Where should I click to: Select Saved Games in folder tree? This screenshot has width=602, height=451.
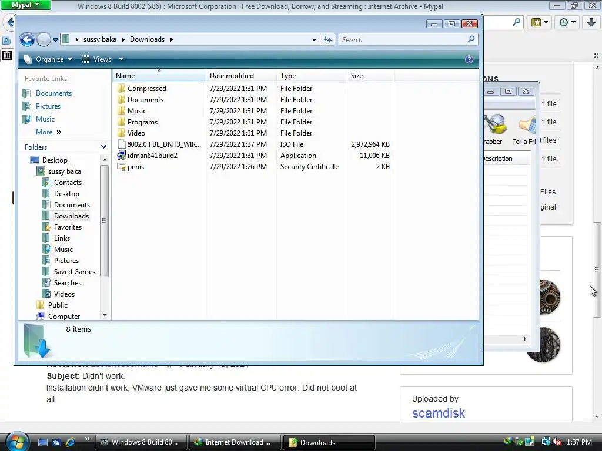coord(75,271)
